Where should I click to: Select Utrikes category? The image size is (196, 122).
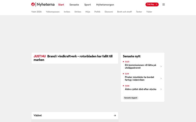(78, 12)
